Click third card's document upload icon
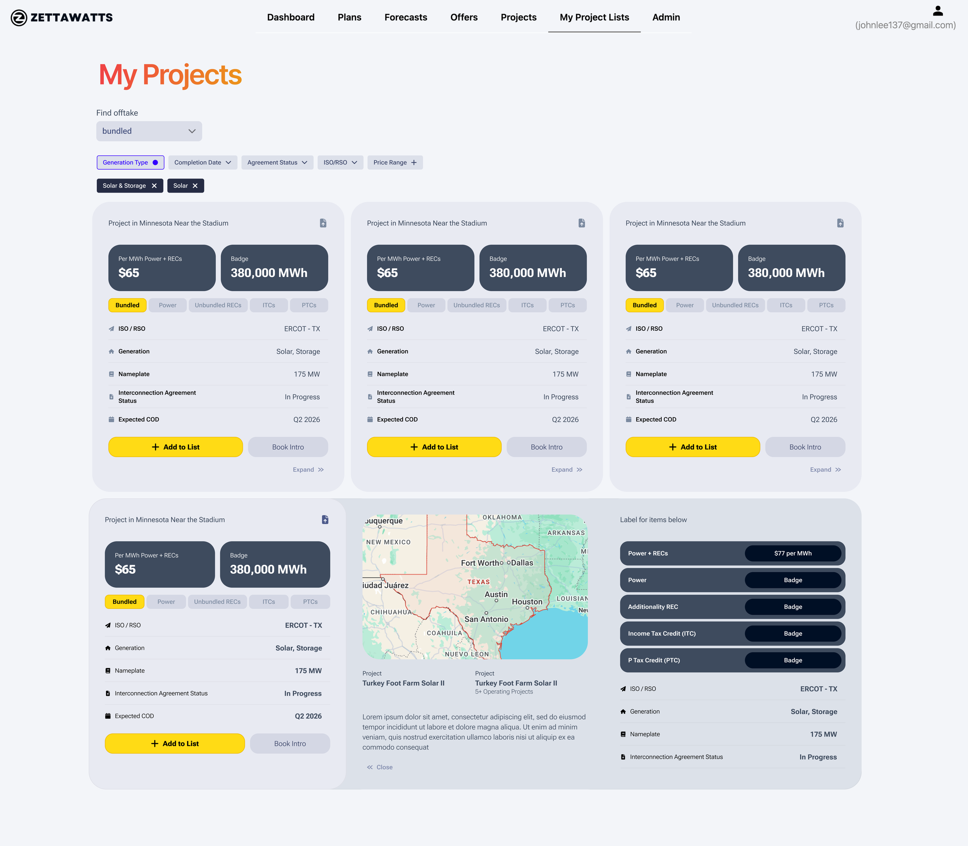The image size is (968, 846). pos(840,223)
